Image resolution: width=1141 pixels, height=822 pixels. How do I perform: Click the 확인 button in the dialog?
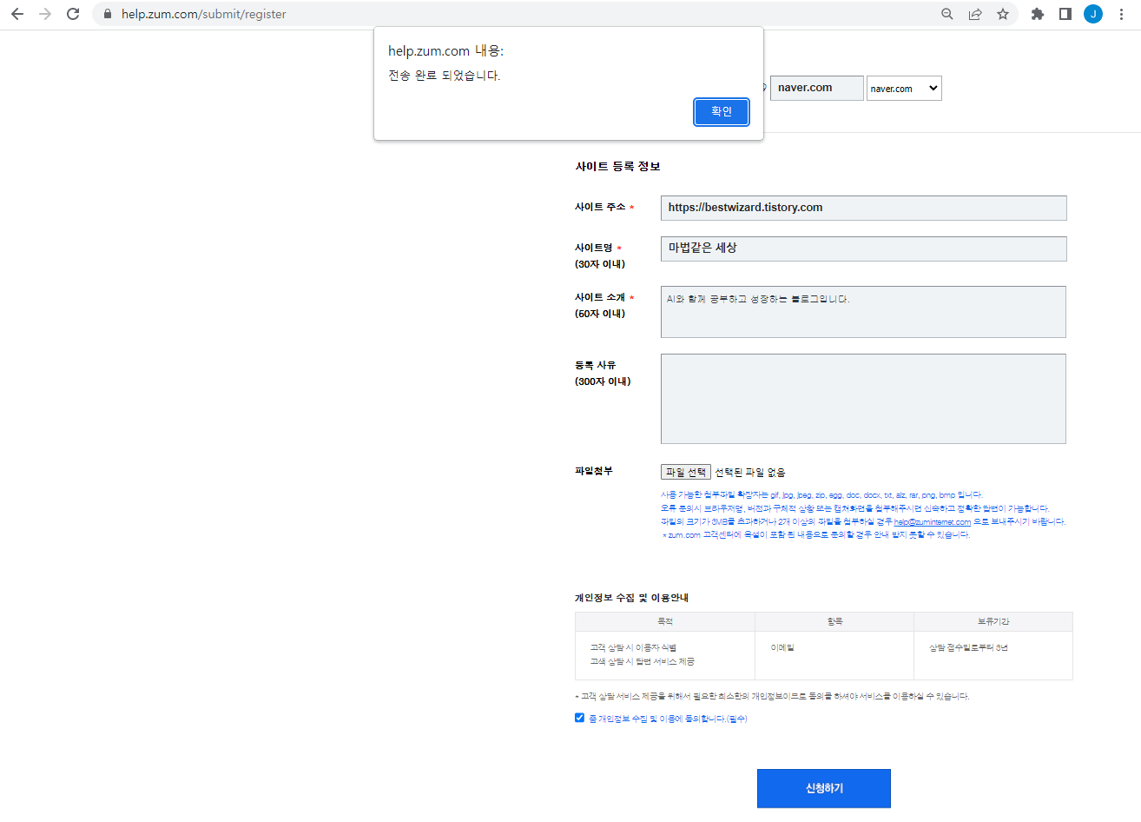click(722, 111)
